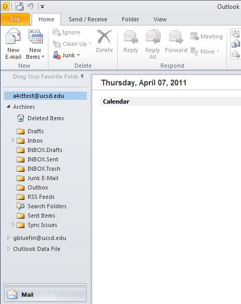The image size is (241, 304).
Task: Expand the a4cttest@ucsd.edu account
Action: (x=8, y=96)
